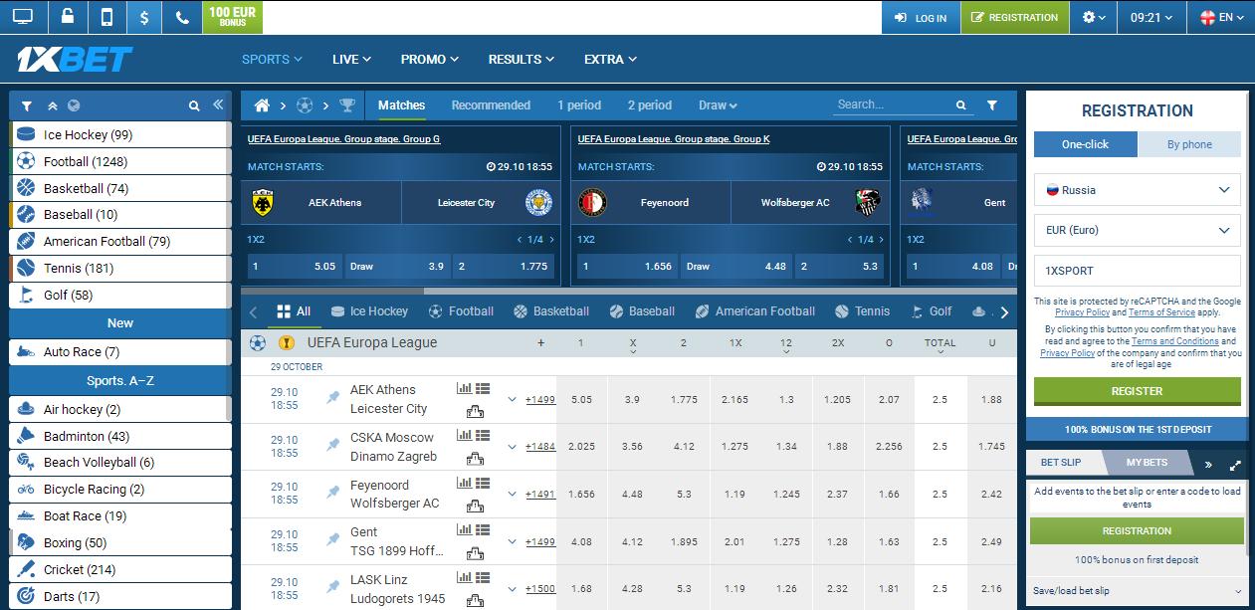
Task: Click the green REGISTER button
Action: tap(1137, 391)
